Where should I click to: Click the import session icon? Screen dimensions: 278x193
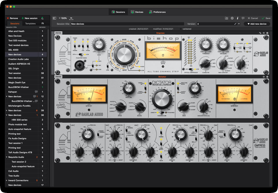42,18
